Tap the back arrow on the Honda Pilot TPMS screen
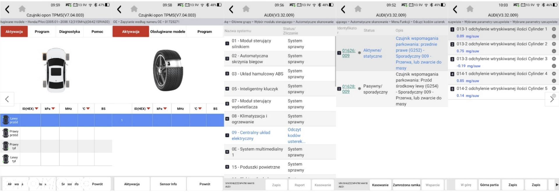The height and width of the screenshot is (192, 559). click(7, 9)
